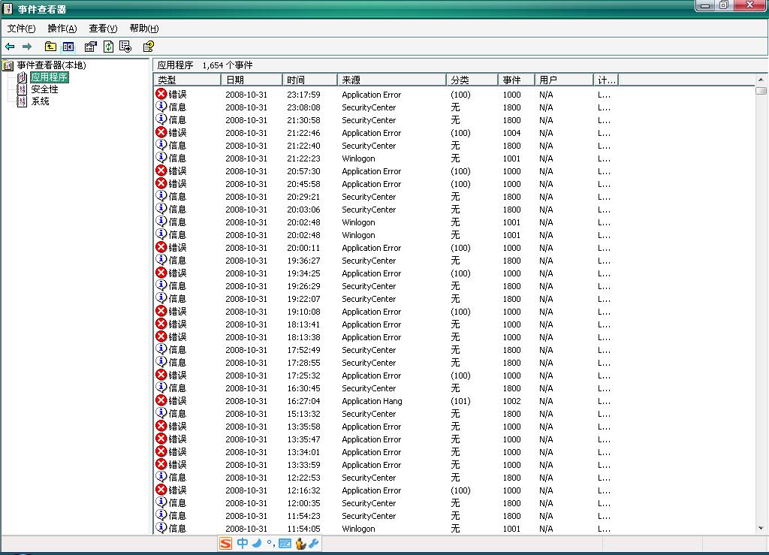769x555 pixels.
Task: Toggle the Sogou 中 Chinese/English mode
Action: (242, 544)
